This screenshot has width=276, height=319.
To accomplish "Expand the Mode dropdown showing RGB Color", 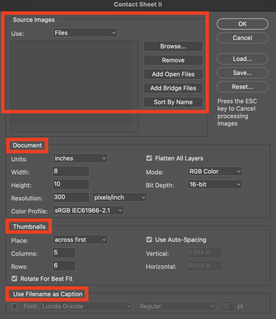I will (x=215, y=171).
